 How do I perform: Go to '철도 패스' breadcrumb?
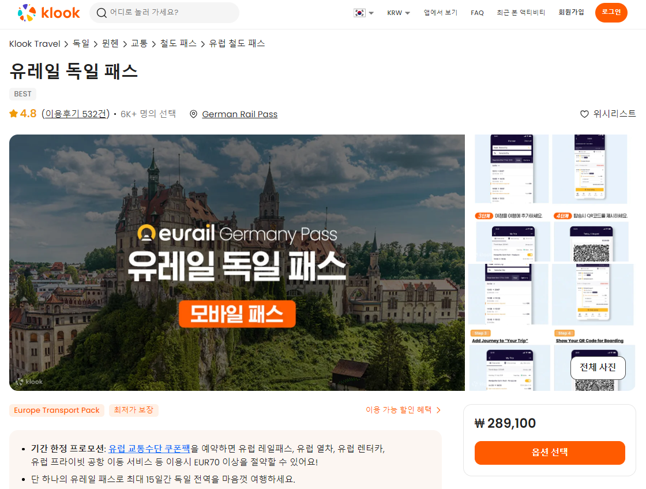pyautogui.click(x=178, y=43)
